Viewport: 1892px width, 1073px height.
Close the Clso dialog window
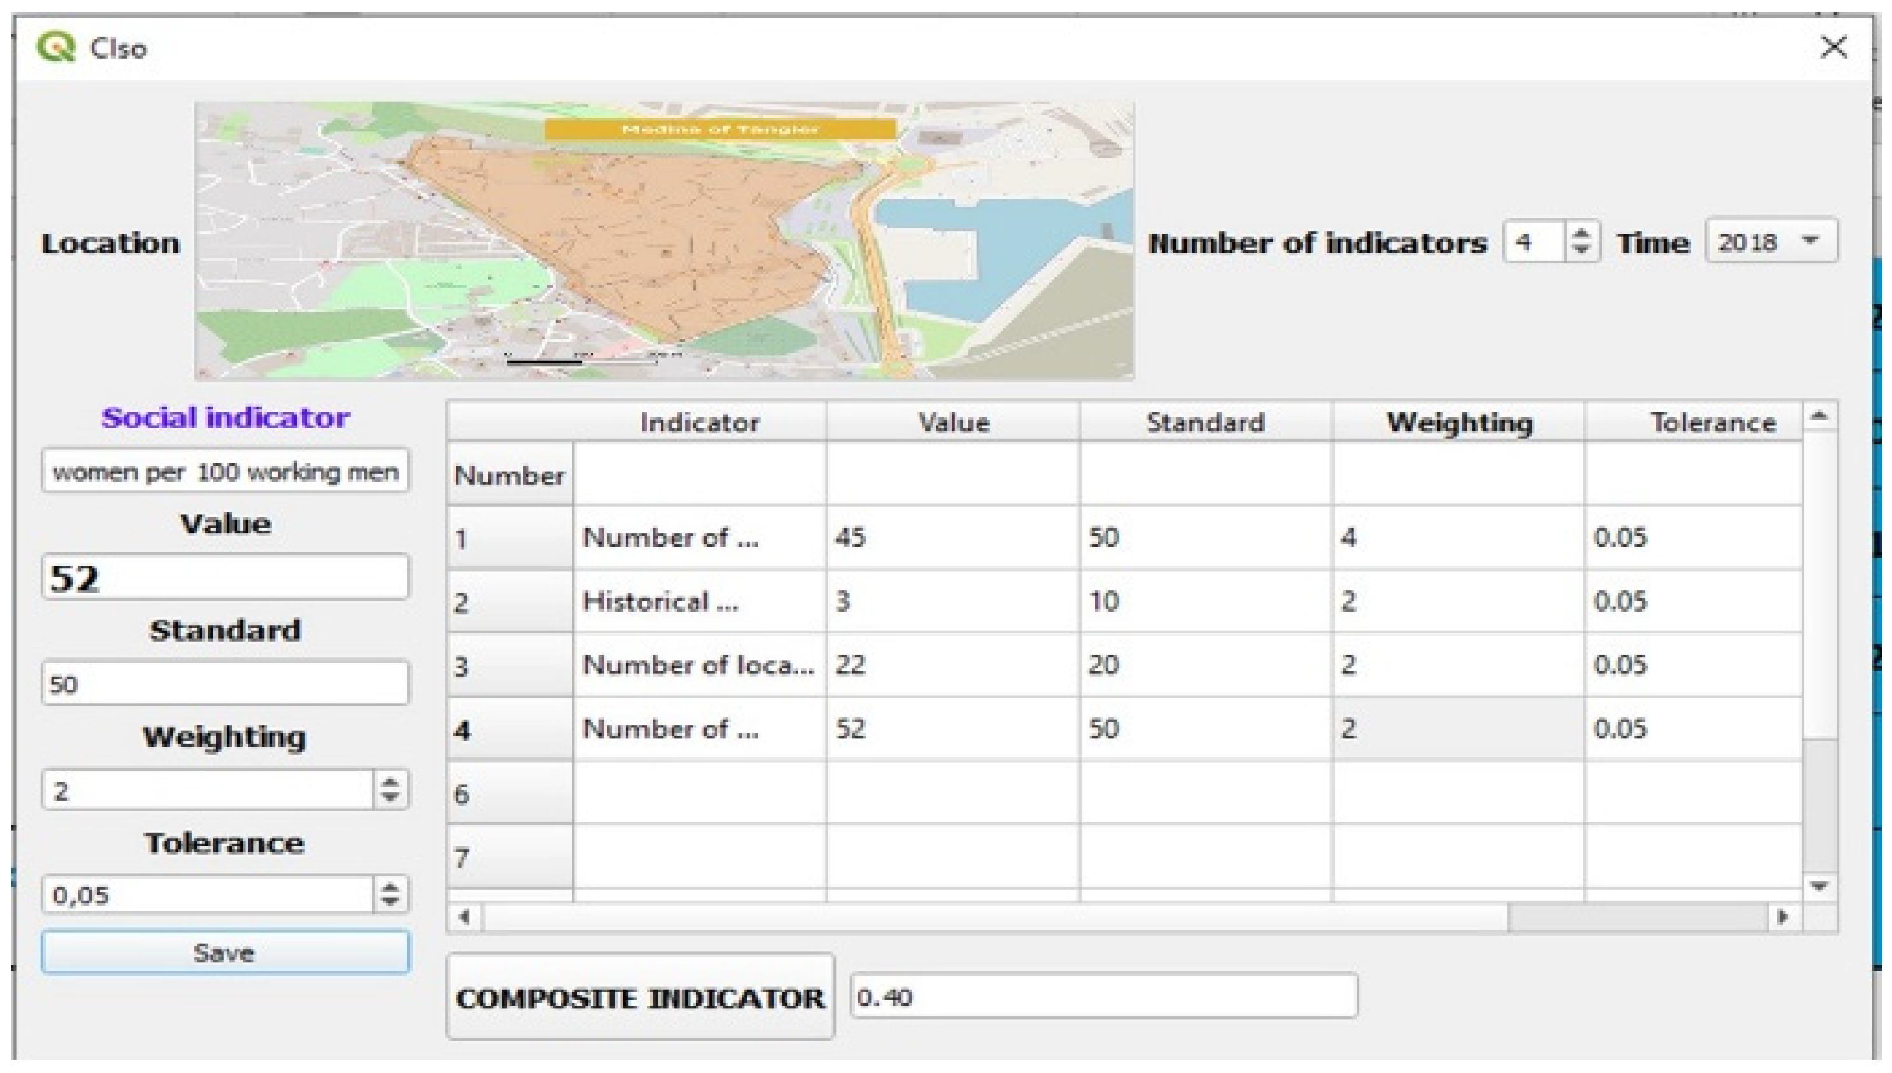click(1833, 48)
